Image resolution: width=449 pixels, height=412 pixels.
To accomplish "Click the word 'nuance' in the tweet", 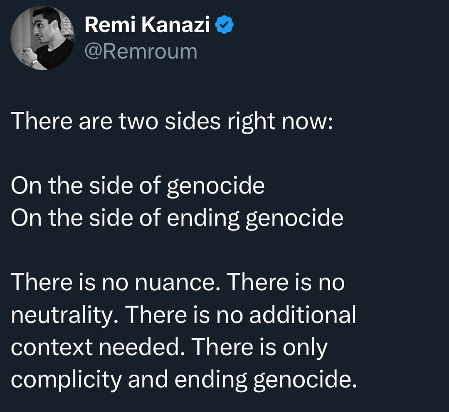I will point(179,283).
